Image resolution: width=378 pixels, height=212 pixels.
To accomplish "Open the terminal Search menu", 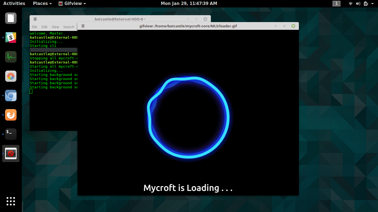I will tap(69, 27).
